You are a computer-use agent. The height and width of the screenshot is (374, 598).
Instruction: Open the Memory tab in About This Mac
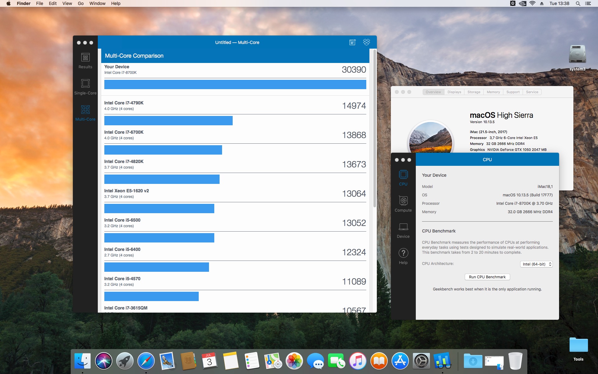click(493, 92)
